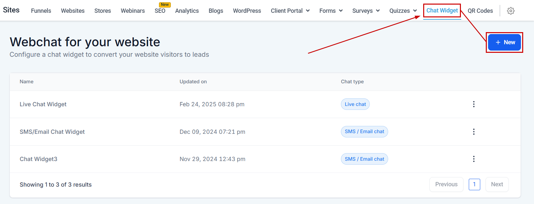Switch to the Chat Widget tab

442,10
